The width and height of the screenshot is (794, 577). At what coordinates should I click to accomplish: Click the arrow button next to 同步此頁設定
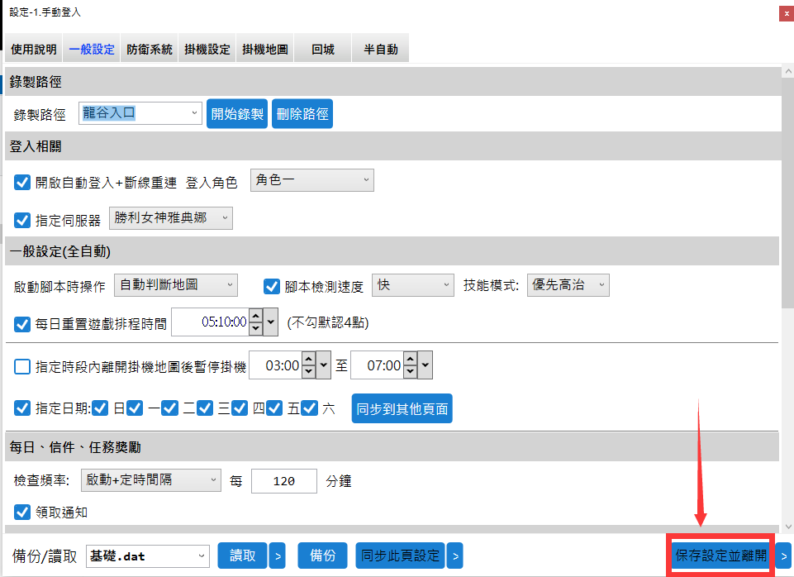click(x=454, y=556)
